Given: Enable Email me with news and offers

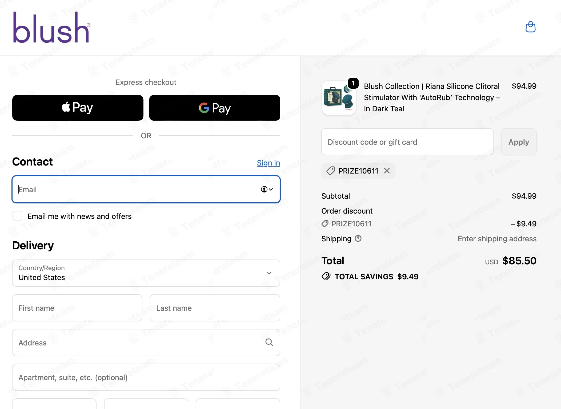Looking at the screenshot, I should pyautogui.click(x=17, y=216).
